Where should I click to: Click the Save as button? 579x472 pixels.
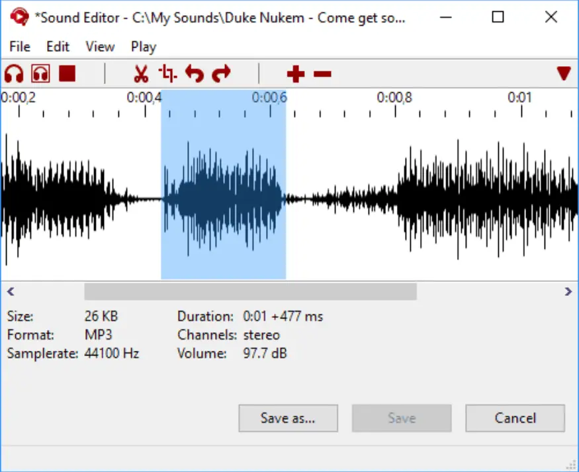point(288,418)
